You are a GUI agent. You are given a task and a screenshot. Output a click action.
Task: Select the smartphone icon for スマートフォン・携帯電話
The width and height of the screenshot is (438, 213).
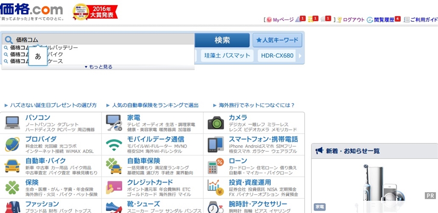(216, 144)
